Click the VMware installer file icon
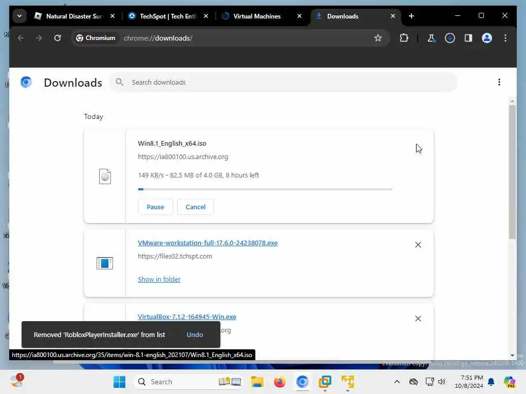This screenshot has height=394, width=526. [x=105, y=263]
